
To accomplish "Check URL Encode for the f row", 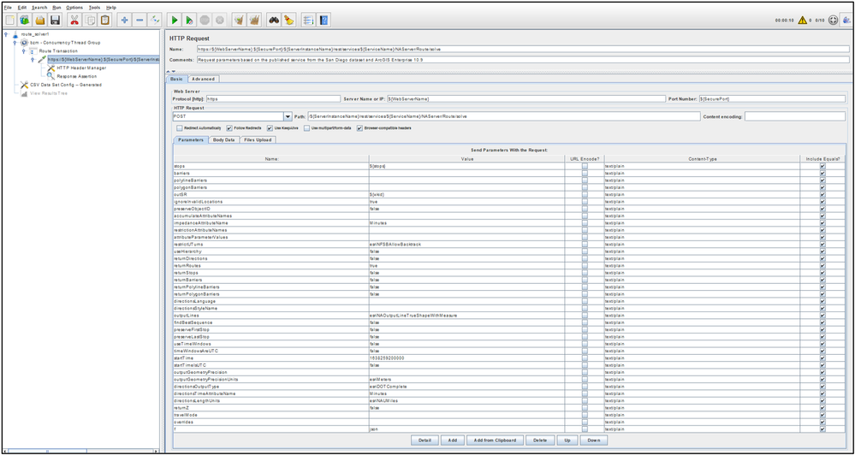I will tap(585, 429).
